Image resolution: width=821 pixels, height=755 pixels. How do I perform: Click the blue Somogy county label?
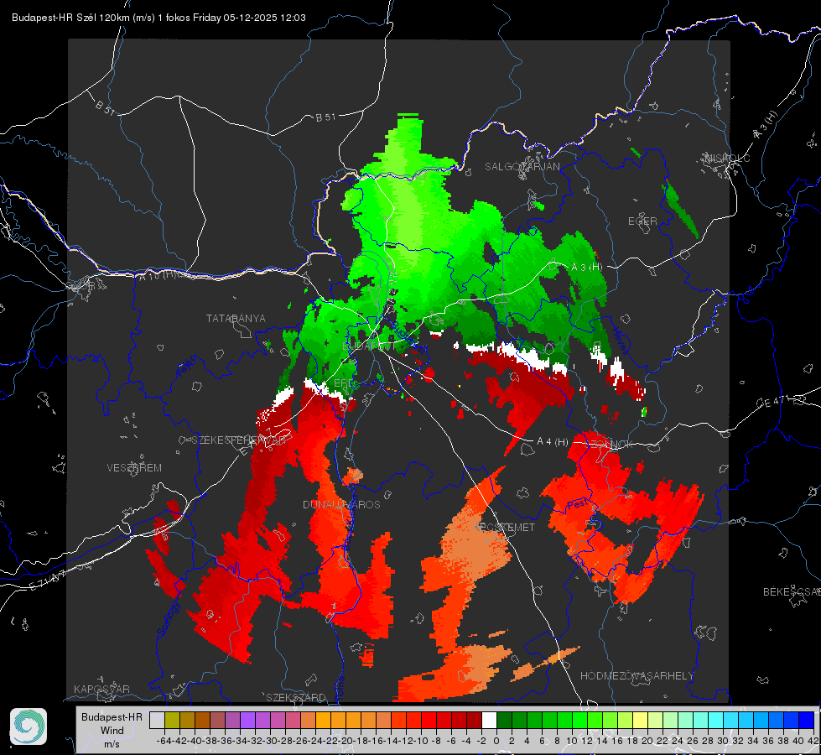click(169, 617)
